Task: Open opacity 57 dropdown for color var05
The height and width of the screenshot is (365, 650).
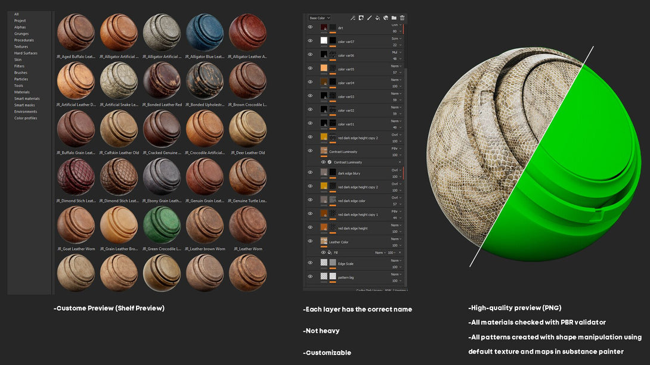Action: (x=397, y=73)
